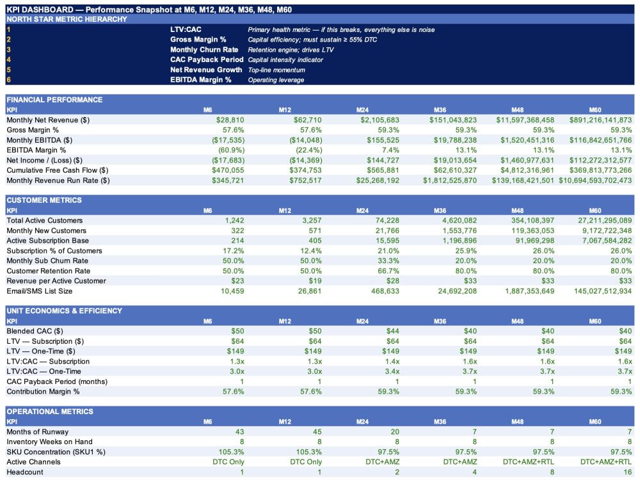Click Months of Runway M6 value 43
The height and width of the screenshot is (480, 640).
pos(239,432)
